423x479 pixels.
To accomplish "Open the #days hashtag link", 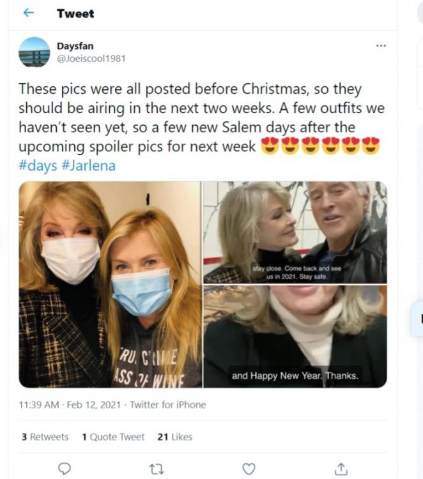I will coord(36,165).
